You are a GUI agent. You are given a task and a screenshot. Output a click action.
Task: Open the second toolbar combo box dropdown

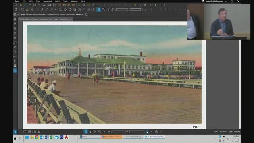pos(142,10)
